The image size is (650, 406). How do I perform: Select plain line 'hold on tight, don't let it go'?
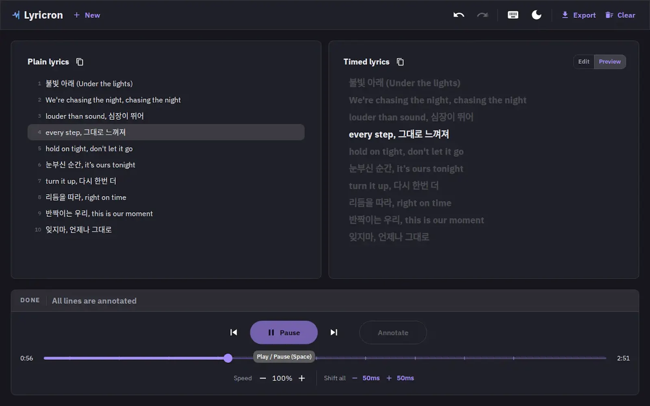click(166, 149)
